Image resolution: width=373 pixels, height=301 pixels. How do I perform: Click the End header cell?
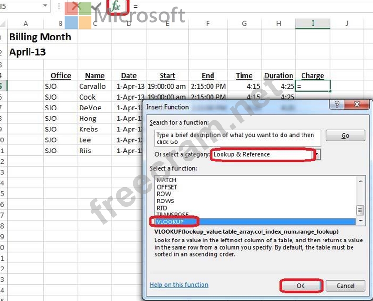(x=208, y=76)
